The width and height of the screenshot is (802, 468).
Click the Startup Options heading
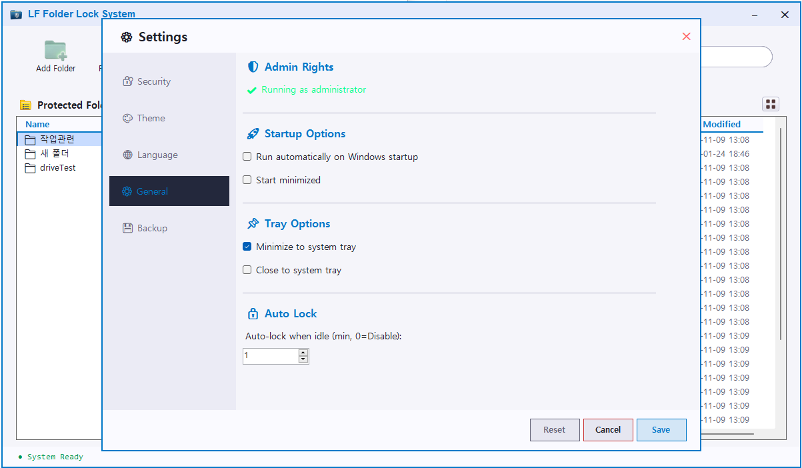click(x=305, y=133)
